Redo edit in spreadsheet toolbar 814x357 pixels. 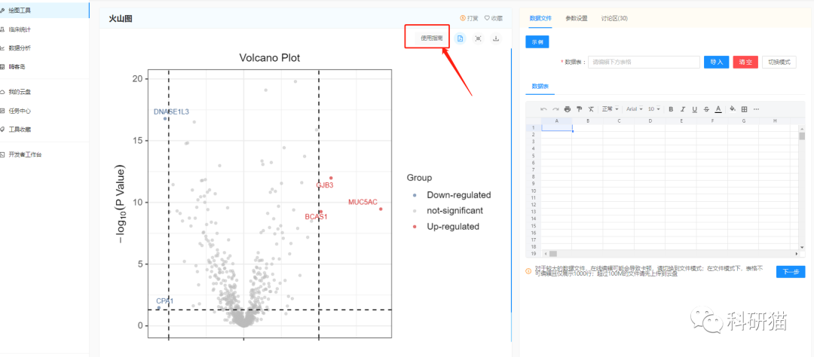pyautogui.click(x=555, y=109)
